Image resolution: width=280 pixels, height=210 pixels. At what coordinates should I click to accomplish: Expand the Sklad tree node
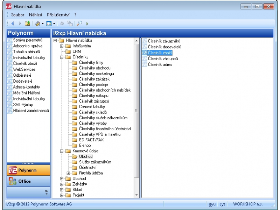[x=62, y=190]
